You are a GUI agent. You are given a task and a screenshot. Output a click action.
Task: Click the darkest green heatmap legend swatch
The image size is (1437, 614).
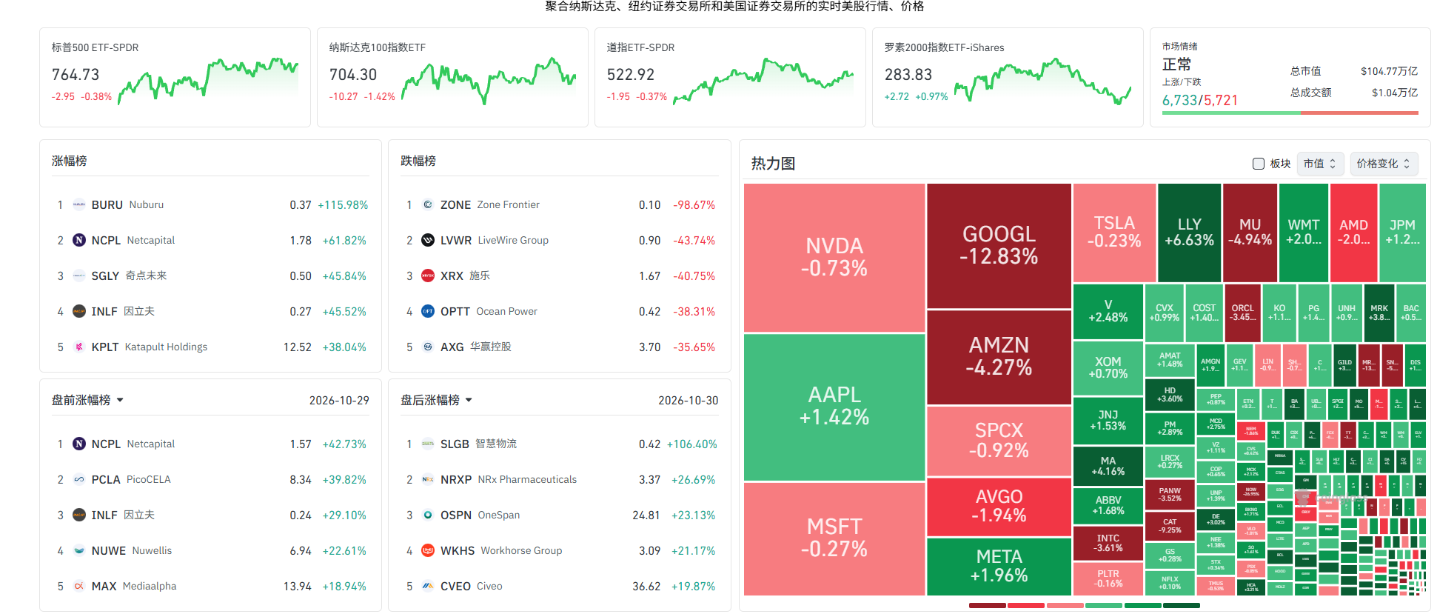point(1182,606)
